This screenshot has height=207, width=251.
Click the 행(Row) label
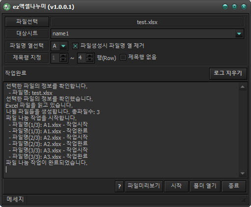click(x=107, y=58)
